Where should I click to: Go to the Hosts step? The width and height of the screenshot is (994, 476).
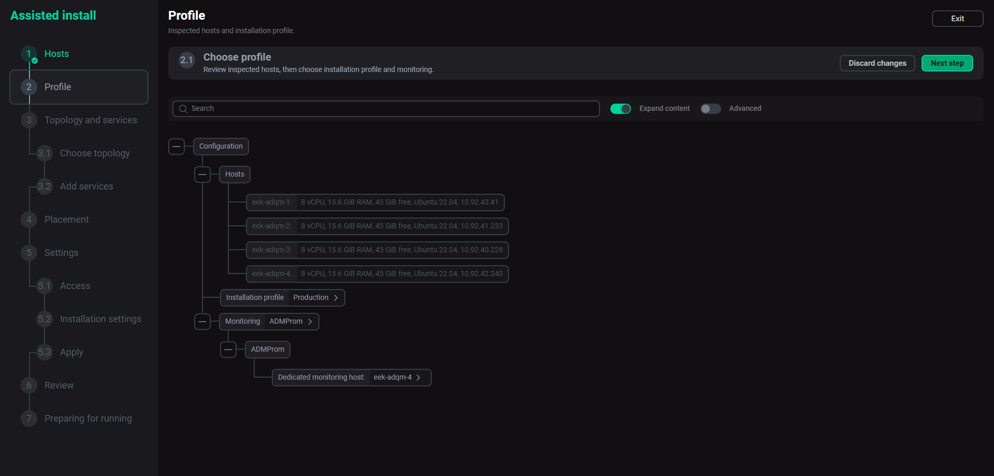click(x=56, y=54)
